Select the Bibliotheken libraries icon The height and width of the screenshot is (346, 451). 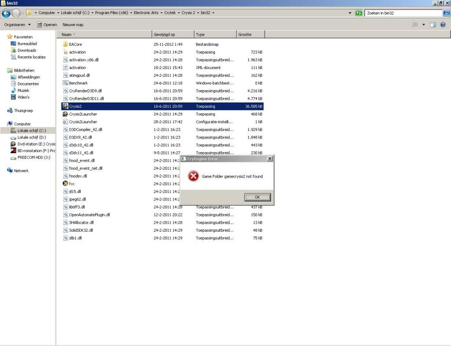pos(10,70)
